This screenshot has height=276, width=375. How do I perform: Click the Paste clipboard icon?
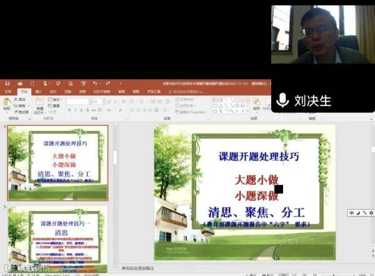7,102
